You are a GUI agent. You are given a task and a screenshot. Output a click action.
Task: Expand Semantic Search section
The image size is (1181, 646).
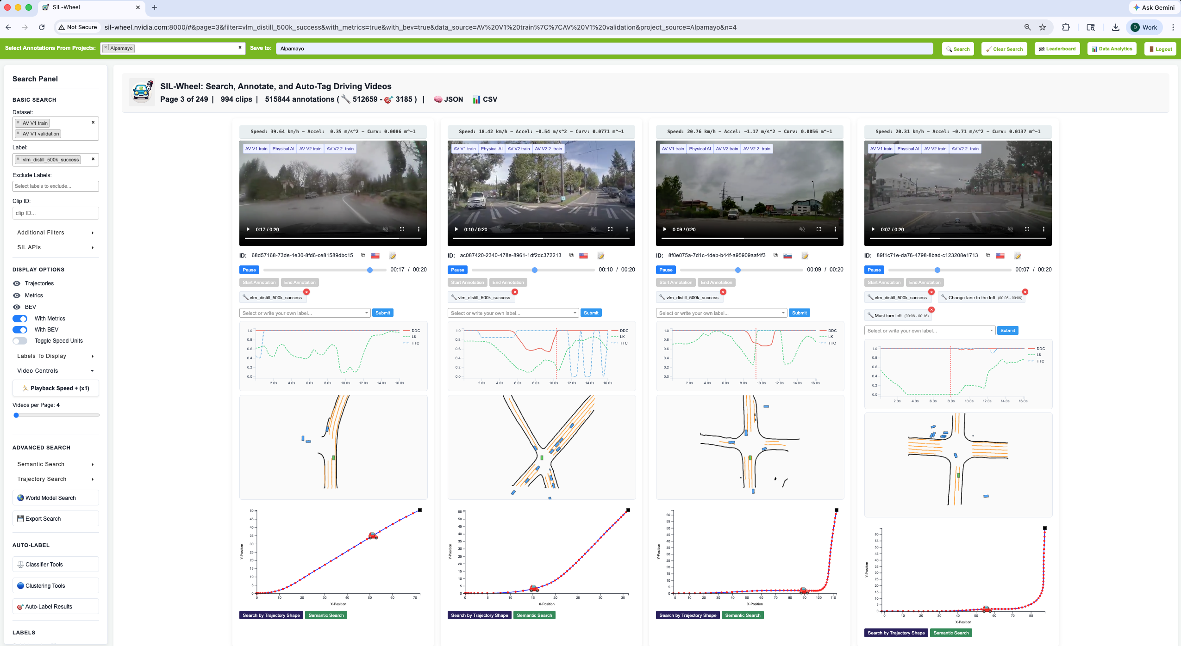click(56, 464)
